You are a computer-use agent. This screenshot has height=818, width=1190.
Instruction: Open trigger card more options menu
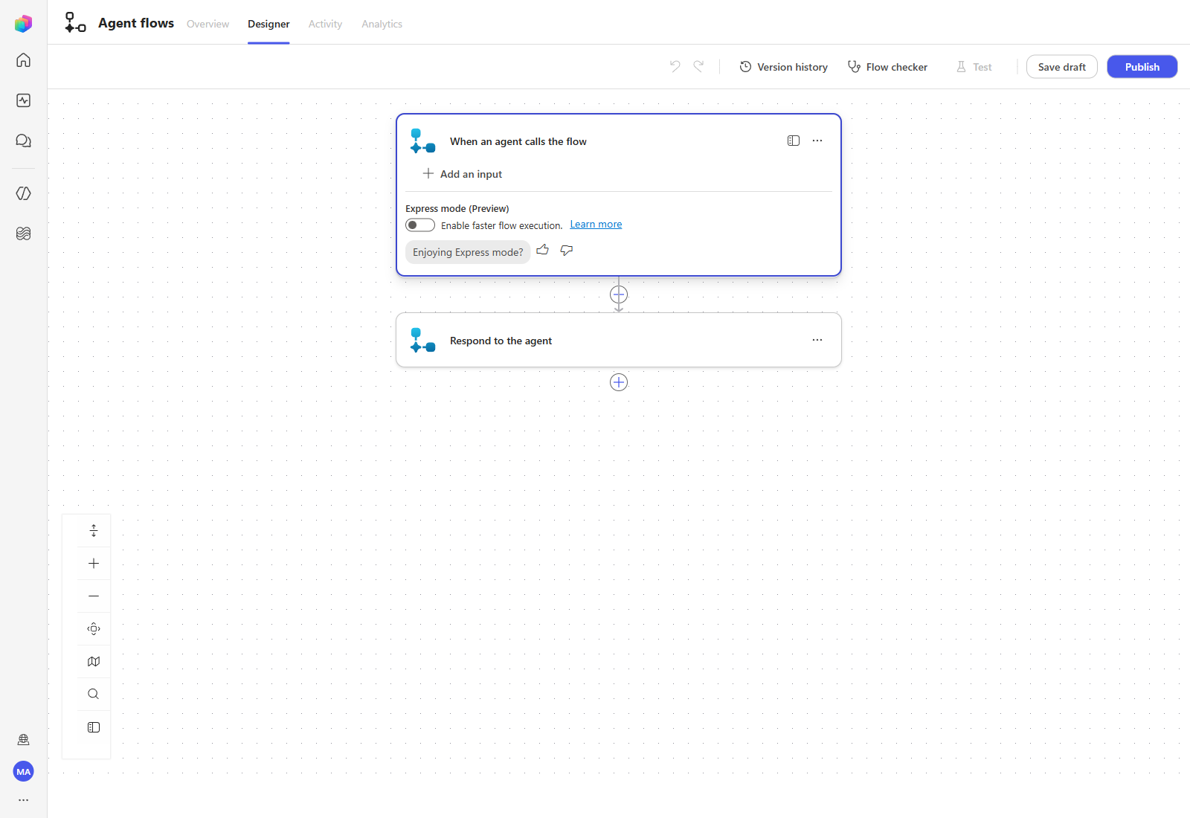pyautogui.click(x=817, y=141)
